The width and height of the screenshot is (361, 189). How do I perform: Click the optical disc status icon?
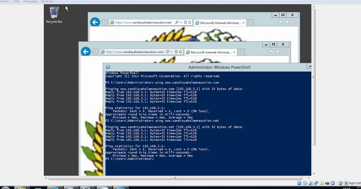305,183
